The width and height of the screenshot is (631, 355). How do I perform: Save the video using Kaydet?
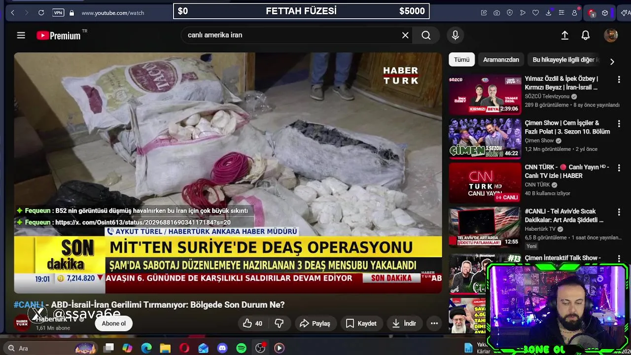pyautogui.click(x=361, y=323)
